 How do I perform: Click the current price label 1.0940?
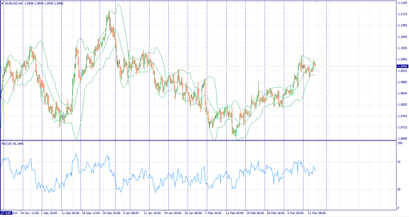click(402, 66)
